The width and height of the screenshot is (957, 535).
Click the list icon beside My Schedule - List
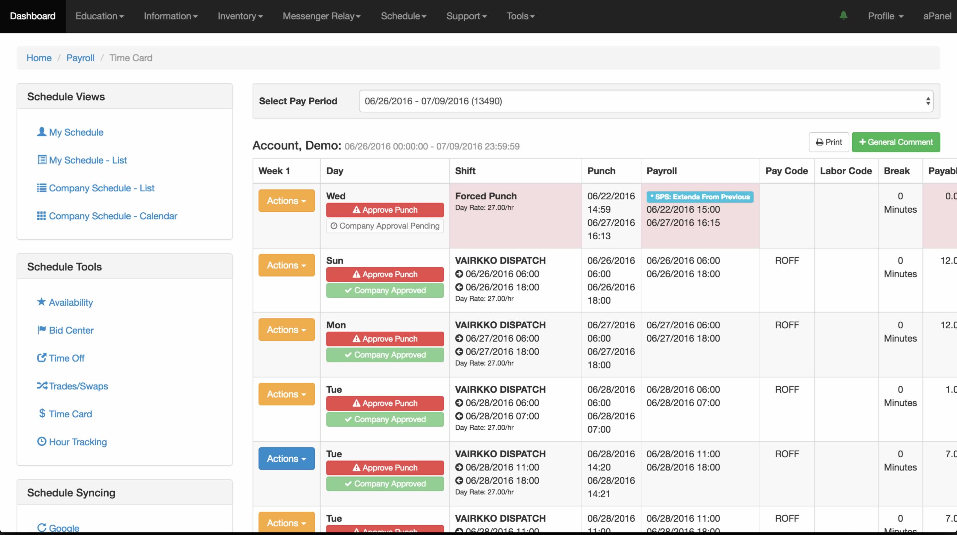coord(42,160)
